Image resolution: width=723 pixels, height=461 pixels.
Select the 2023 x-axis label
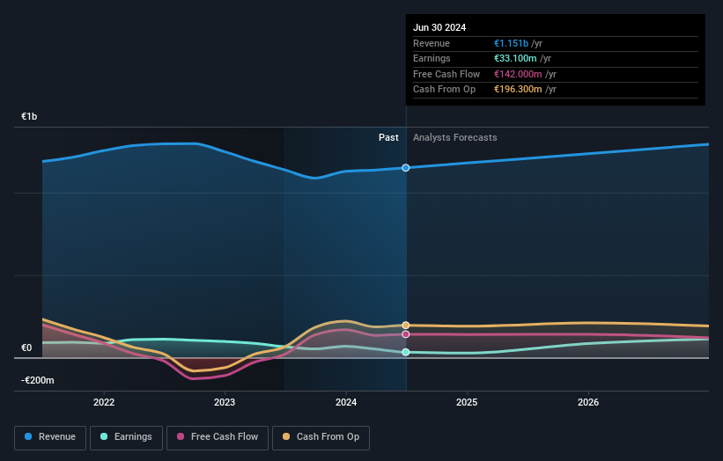coord(225,402)
